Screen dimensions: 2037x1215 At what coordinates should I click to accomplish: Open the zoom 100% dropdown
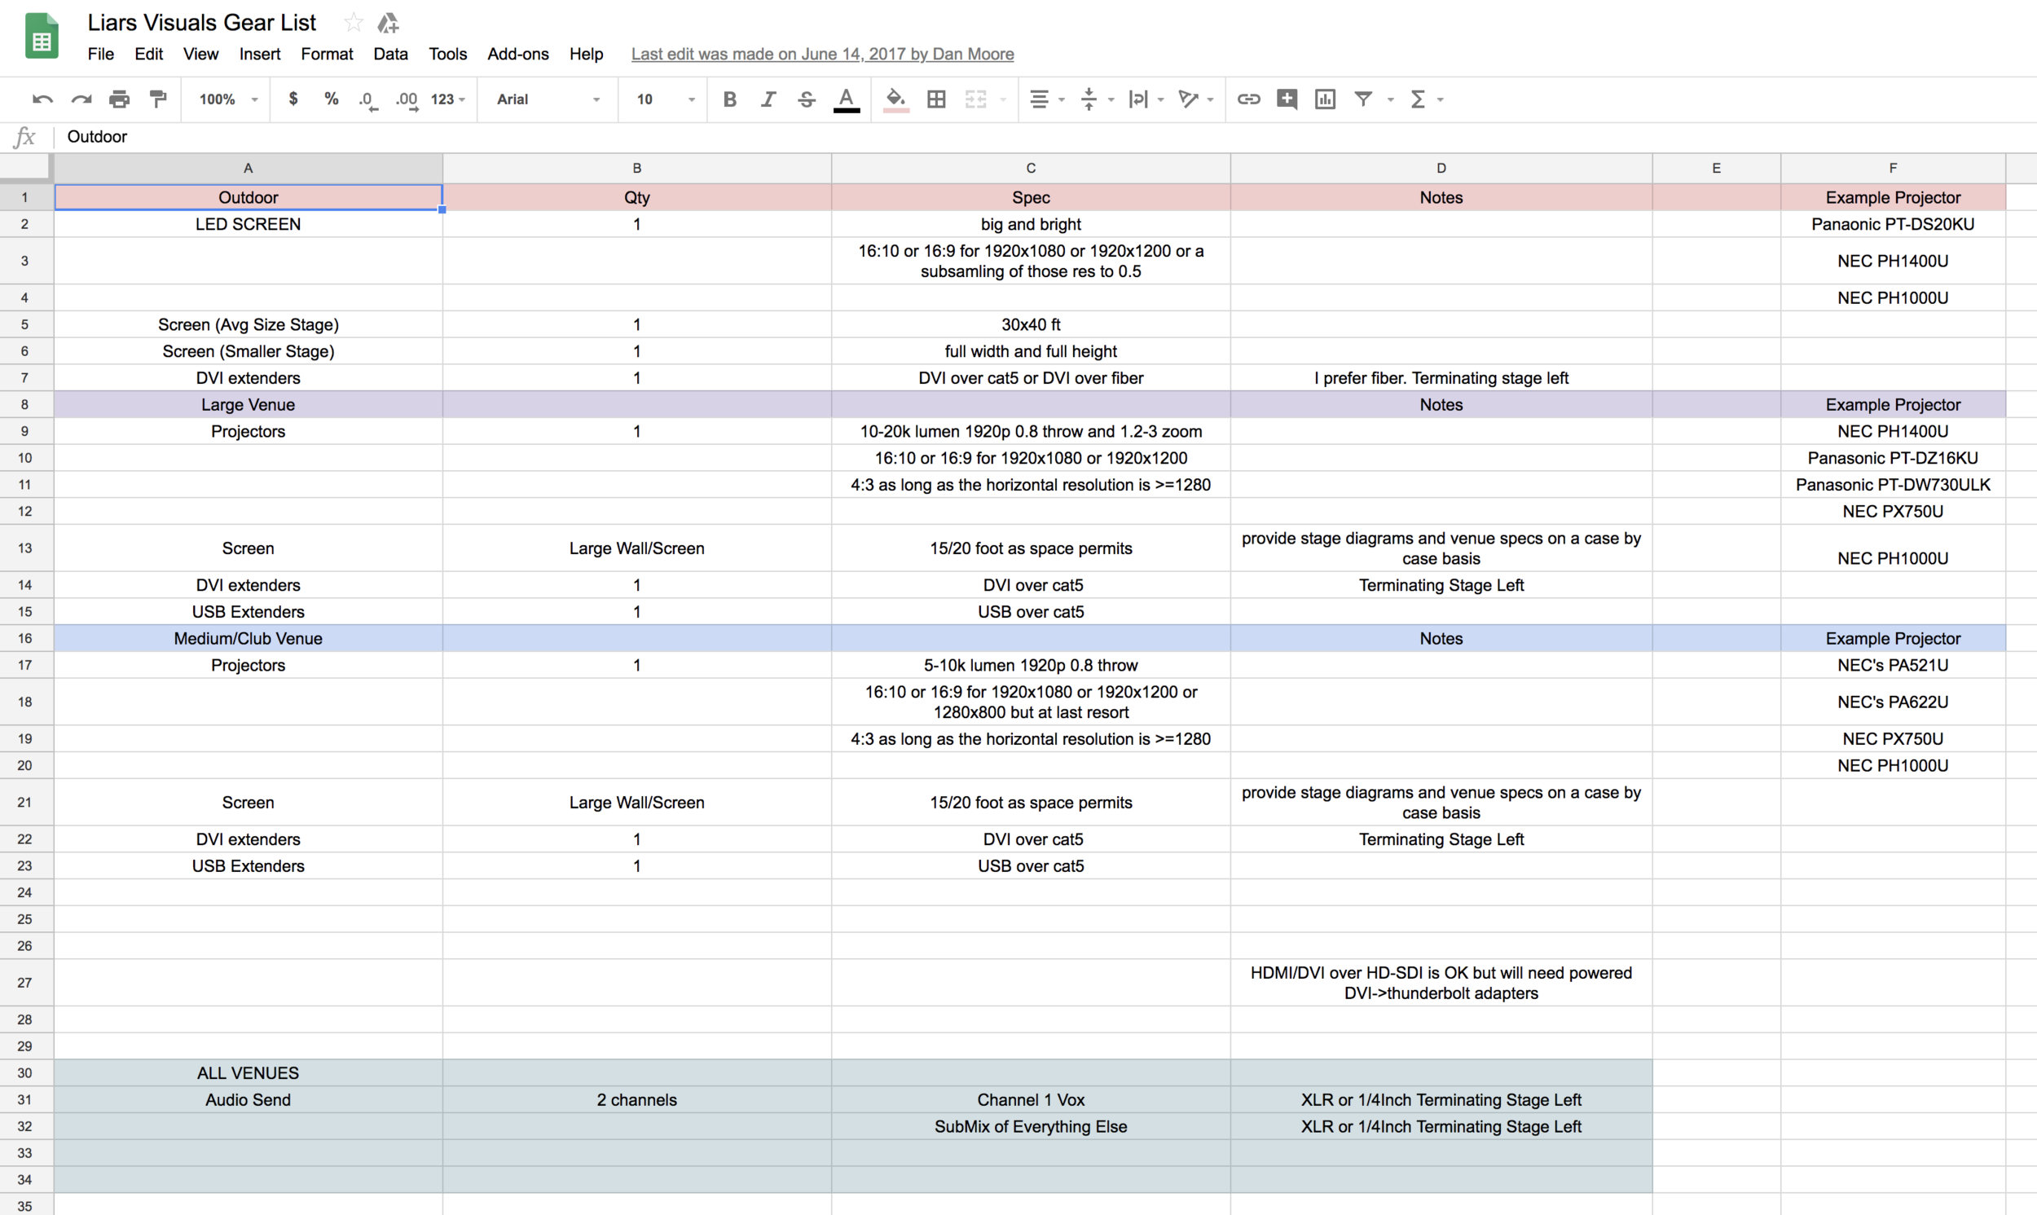228,99
